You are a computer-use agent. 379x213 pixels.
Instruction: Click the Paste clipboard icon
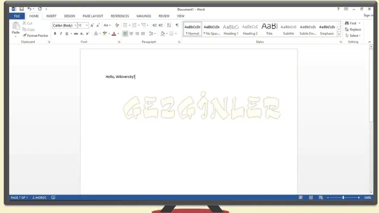pos(16,26)
